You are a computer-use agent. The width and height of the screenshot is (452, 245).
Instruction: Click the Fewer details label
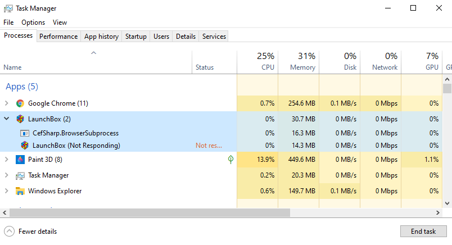(38, 232)
